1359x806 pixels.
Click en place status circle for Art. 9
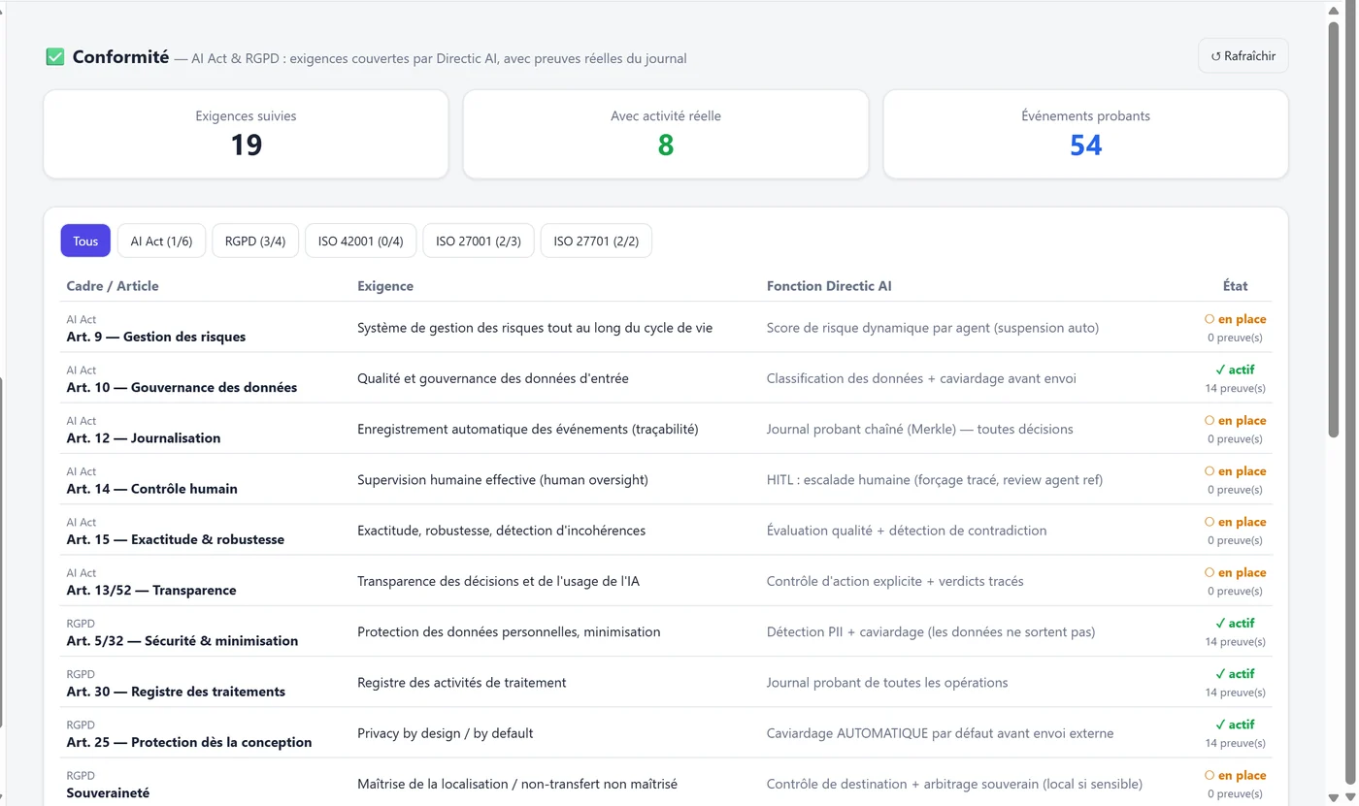(x=1210, y=319)
